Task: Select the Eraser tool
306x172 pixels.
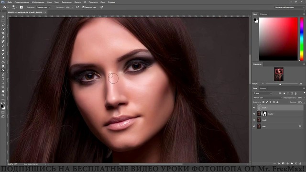Action: click(x=3, y=58)
